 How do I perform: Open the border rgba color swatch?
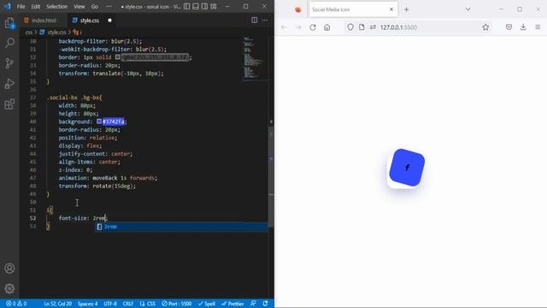(x=118, y=57)
